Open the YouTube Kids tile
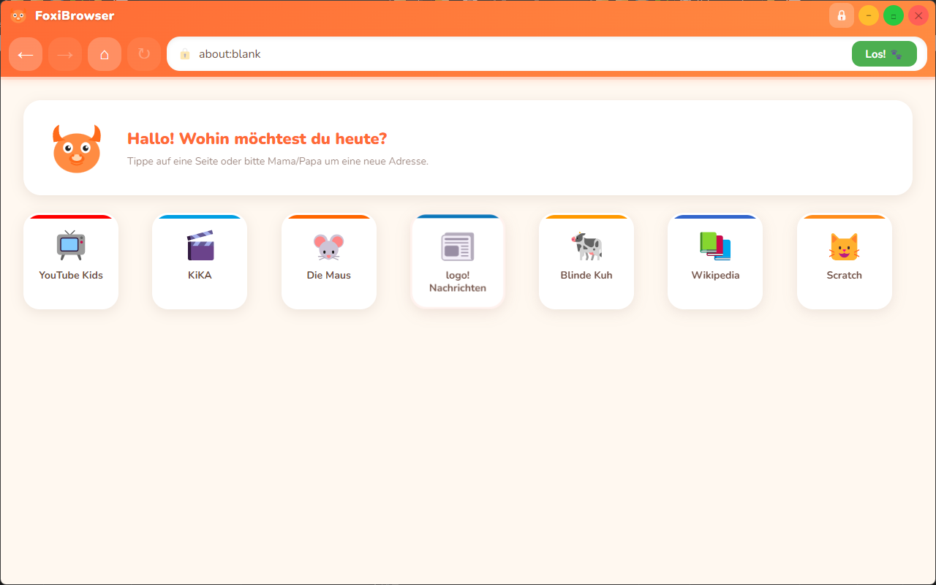Image resolution: width=936 pixels, height=585 pixels. pyautogui.click(x=71, y=262)
